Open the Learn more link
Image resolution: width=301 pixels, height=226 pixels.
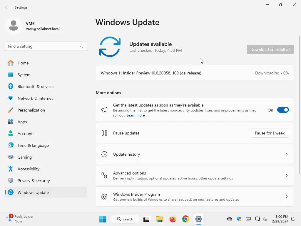(x=136, y=115)
